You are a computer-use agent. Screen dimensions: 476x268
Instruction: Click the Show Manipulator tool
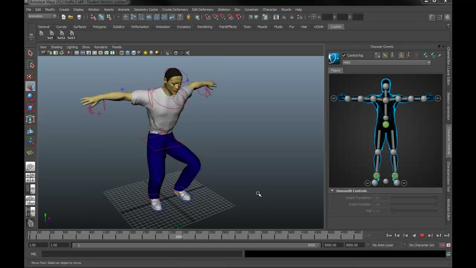[30, 141]
